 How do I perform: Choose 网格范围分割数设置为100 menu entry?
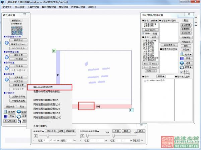47,117
